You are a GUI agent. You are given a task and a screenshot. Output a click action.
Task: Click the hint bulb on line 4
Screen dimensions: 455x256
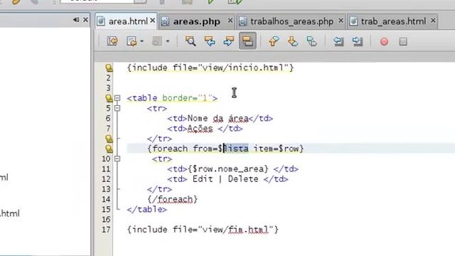109,98
